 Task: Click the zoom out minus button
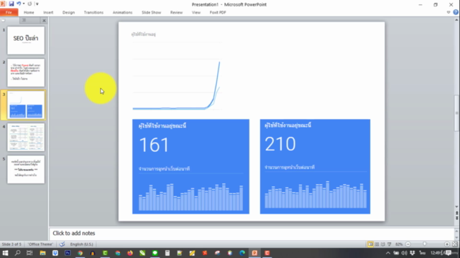[408, 244]
